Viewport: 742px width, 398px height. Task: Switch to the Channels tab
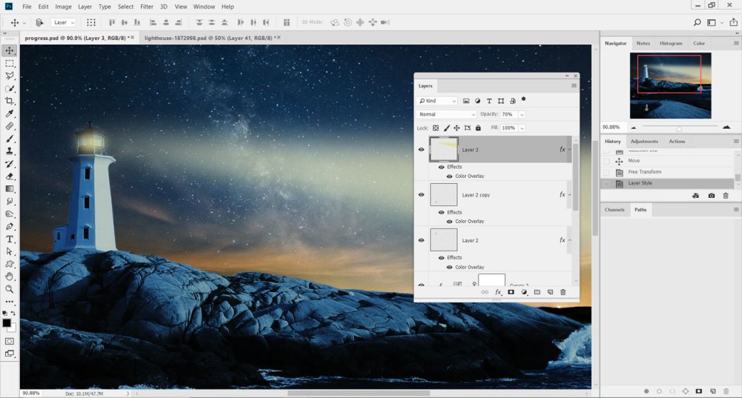[614, 210]
